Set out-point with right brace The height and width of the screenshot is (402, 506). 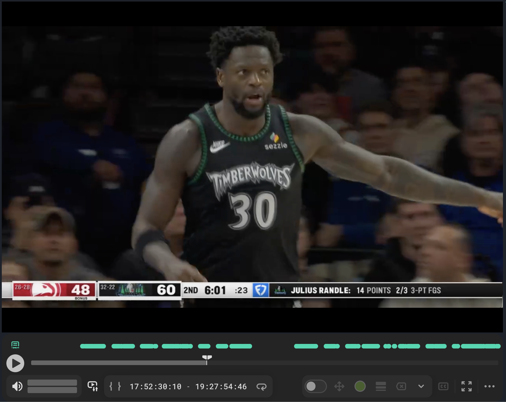tap(119, 386)
